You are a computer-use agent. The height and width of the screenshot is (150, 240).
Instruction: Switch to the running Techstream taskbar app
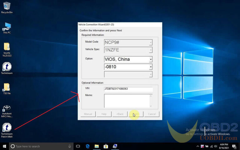click(x=115, y=146)
